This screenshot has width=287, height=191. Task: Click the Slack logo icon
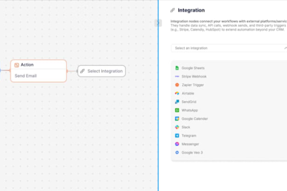click(177, 127)
